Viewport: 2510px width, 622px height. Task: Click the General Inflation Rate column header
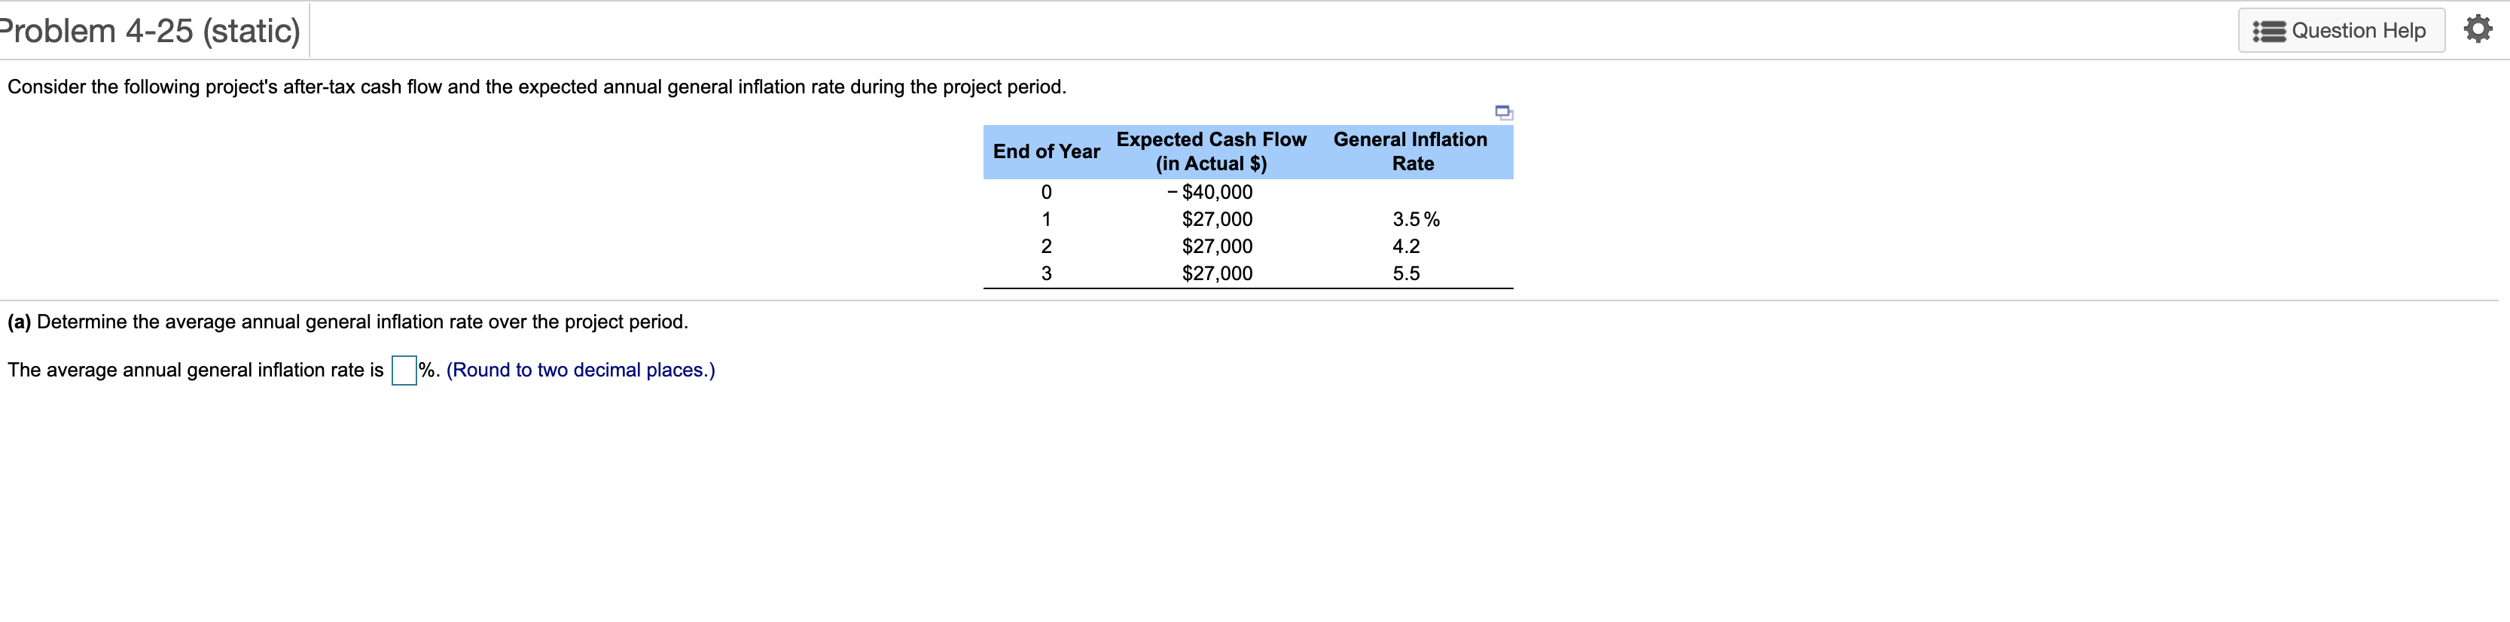1410,151
